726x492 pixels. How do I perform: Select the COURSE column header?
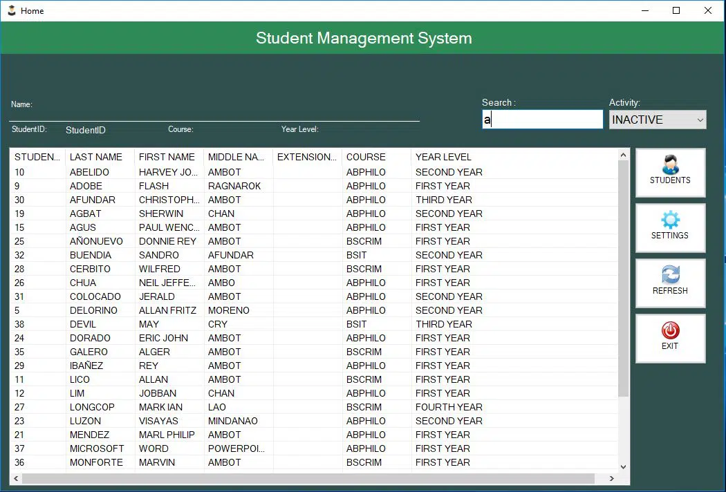[x=366, y=157]
